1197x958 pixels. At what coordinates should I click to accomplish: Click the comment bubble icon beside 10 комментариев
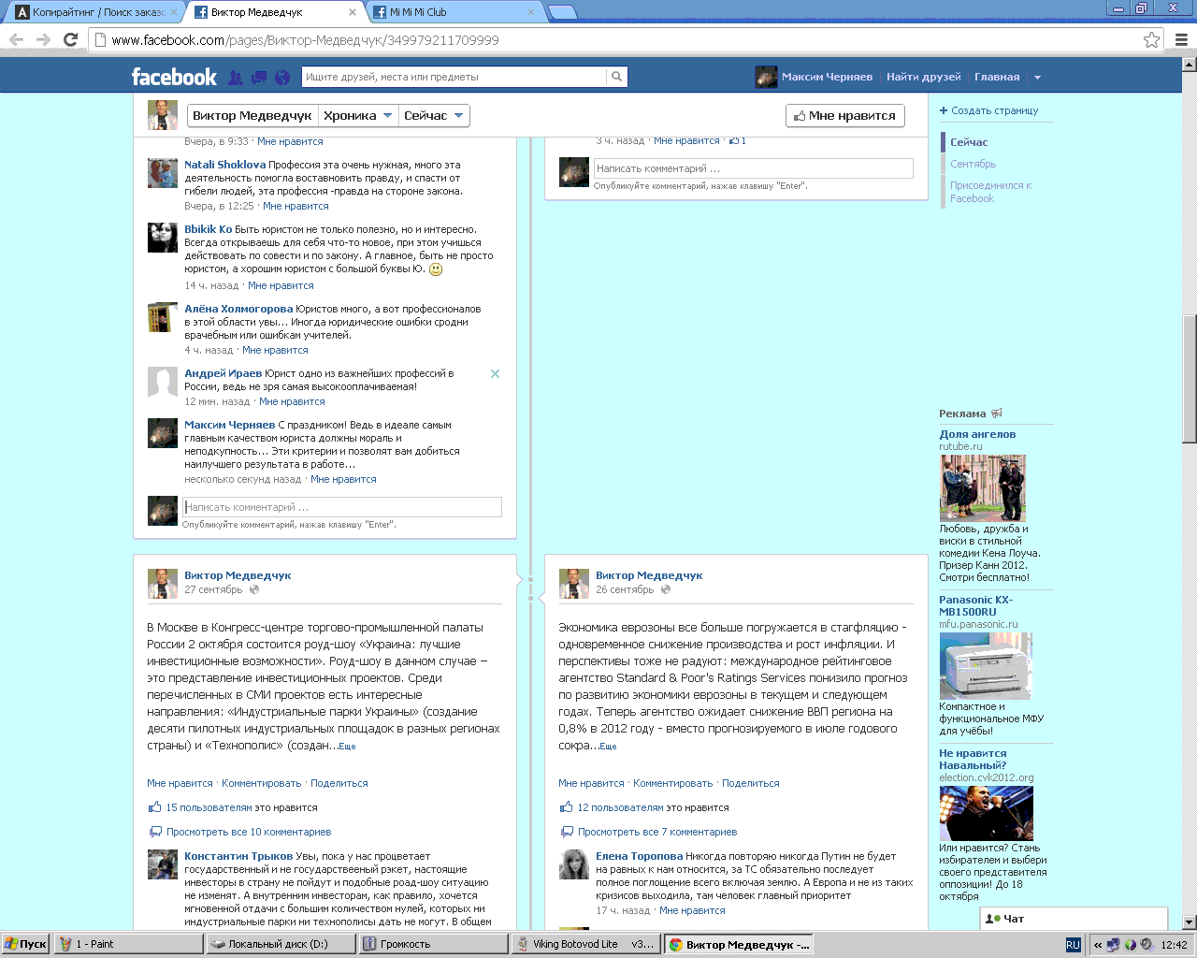click(155, 831)
